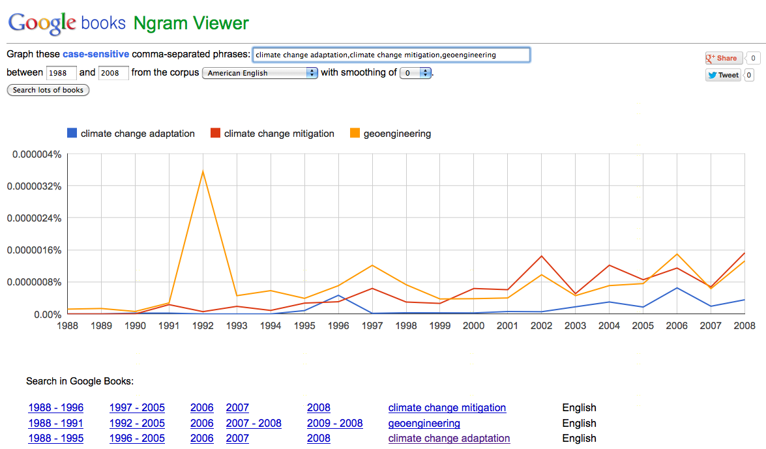
Task: Open the climate change adaptation book search link
Action: tap(449, 439)
